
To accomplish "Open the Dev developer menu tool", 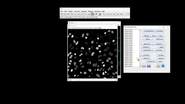I will click(104, 14).
